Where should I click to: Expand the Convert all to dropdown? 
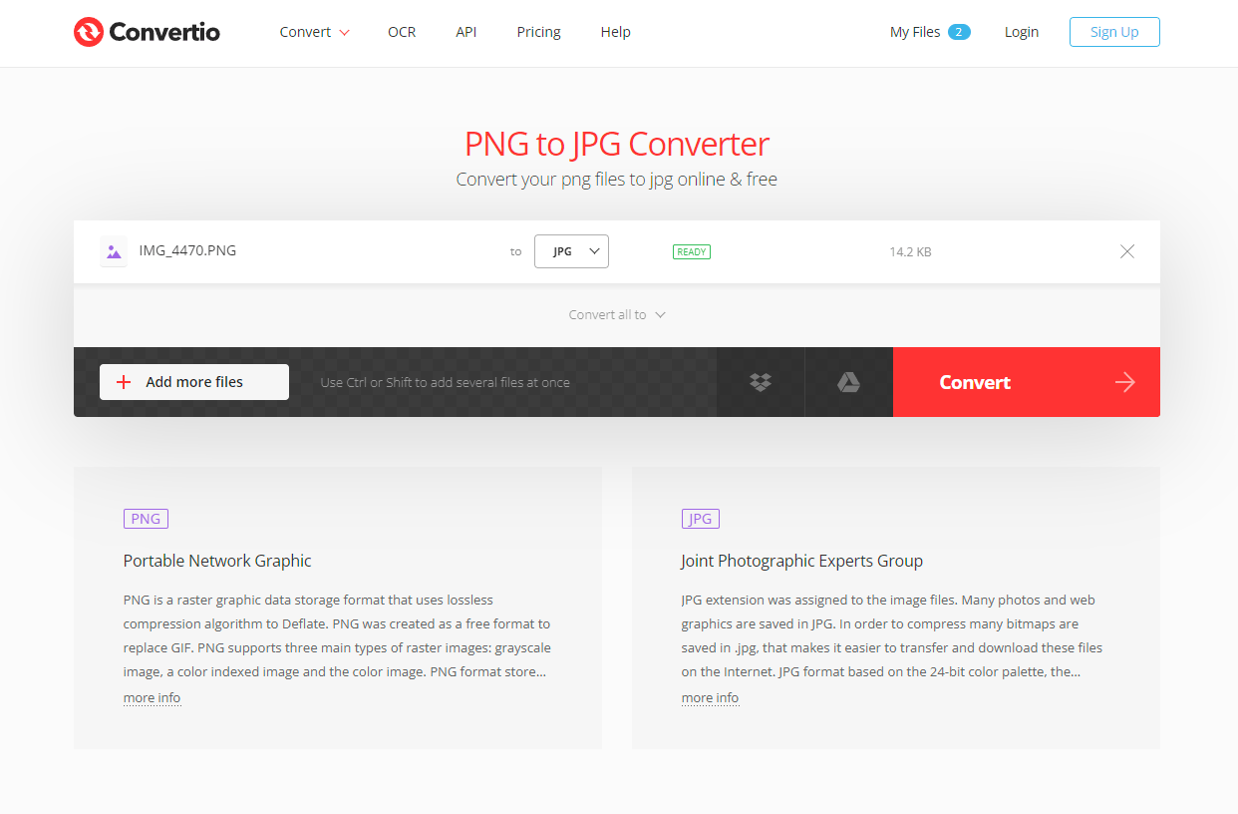coord(617,315)
